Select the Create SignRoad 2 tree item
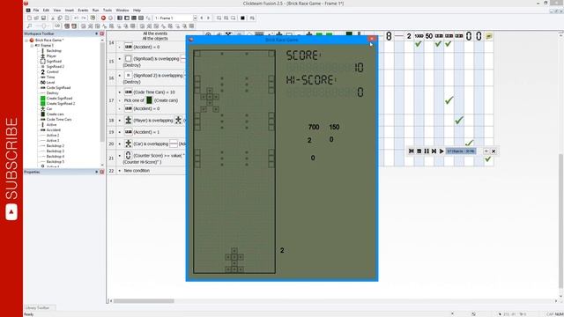This screenshot has height=317, width=564. tap(61, 104)
